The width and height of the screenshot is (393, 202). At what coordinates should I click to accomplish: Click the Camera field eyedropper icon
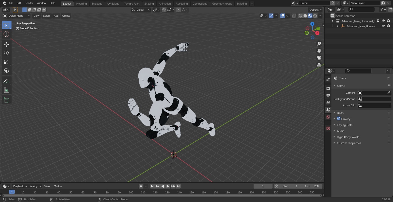388,93
